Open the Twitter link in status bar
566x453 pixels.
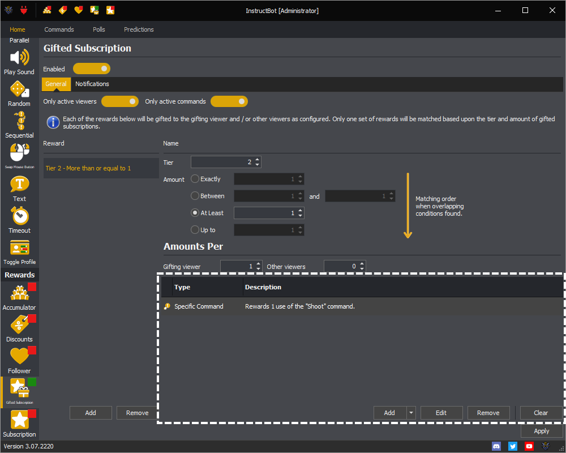(x=513, y=446)
